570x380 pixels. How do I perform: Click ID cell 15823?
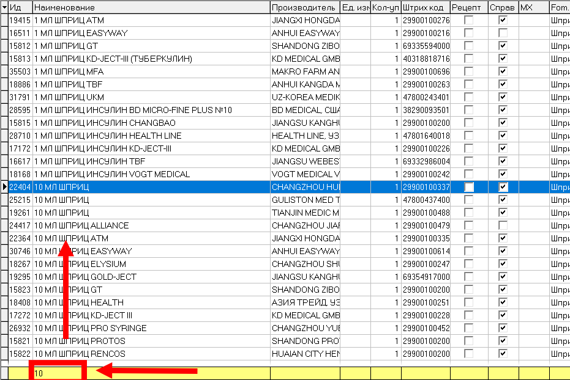(x=20, y=290)
